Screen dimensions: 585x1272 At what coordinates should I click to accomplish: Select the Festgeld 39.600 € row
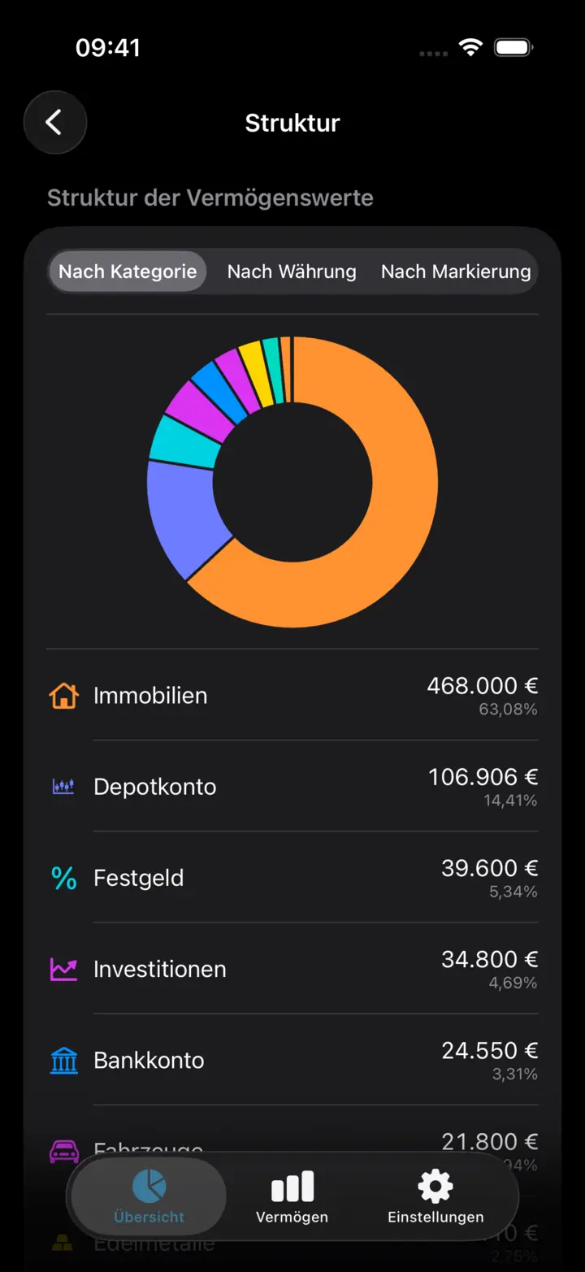pyautogui.click(x=292, y=878)
